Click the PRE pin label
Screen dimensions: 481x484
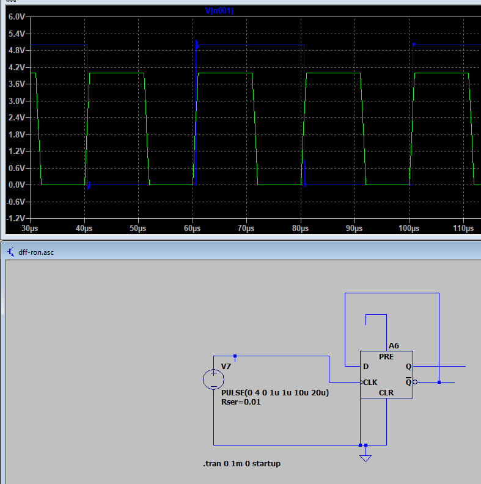pos(386,356)
